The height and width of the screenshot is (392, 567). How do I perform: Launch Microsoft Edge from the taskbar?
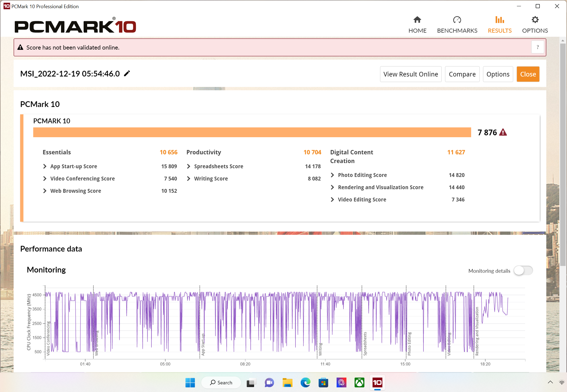click(x=305, y=383)
